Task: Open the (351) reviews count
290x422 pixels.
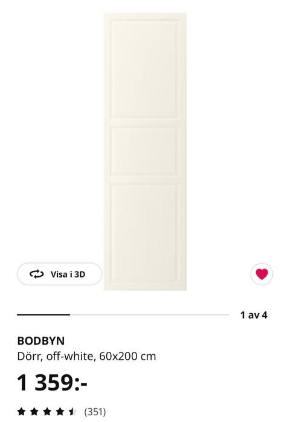Action: click(x=95, y=412)
